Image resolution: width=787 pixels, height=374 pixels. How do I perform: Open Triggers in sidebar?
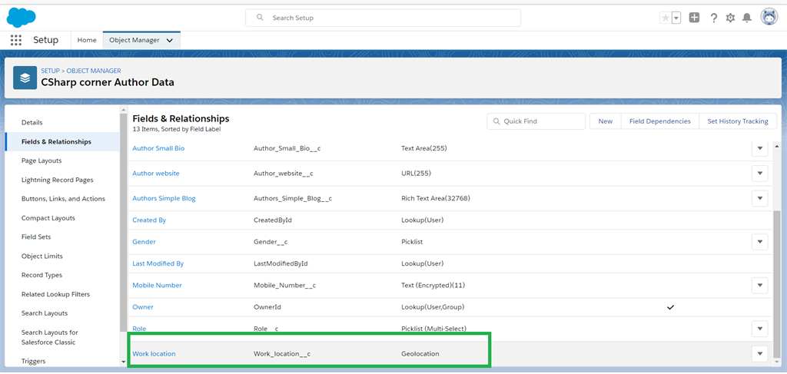coord(34,361)
